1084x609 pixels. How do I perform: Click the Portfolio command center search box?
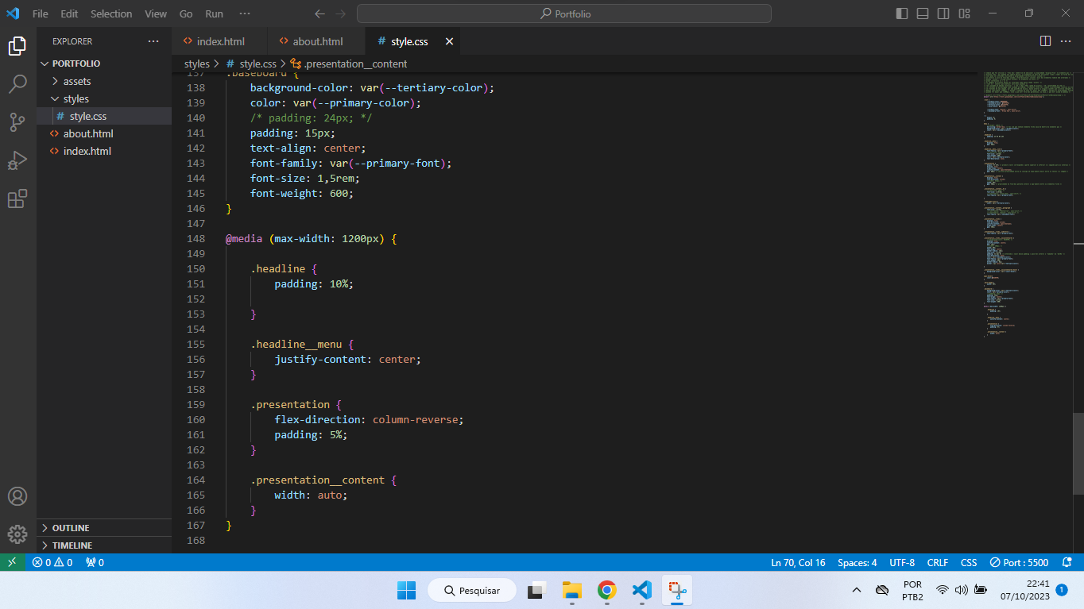coord(564,13)
